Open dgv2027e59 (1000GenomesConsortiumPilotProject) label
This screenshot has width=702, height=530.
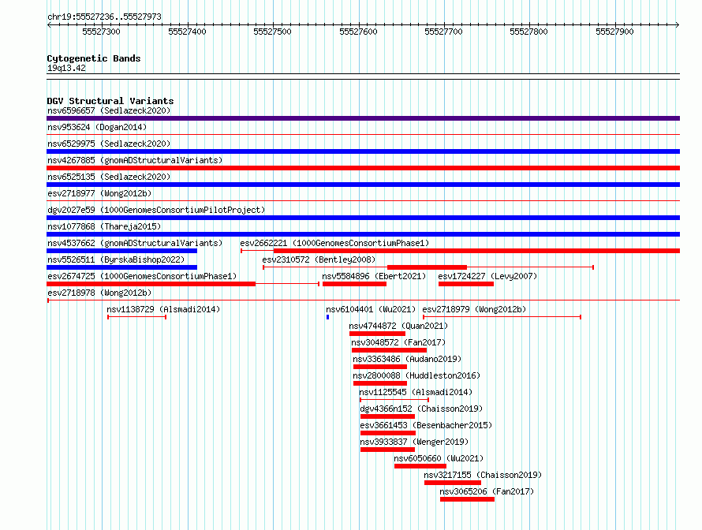click(x=156, y=210)
